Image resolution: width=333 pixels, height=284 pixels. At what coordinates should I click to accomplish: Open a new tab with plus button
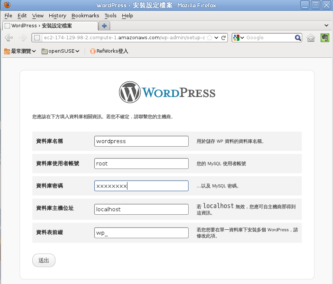click(104, 26)
